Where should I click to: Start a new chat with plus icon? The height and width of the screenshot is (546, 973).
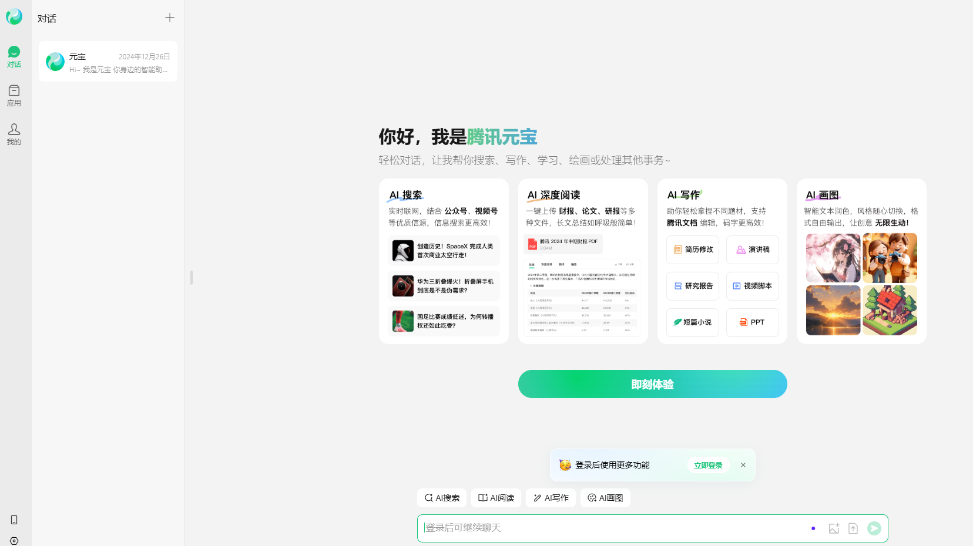[170, 18]
